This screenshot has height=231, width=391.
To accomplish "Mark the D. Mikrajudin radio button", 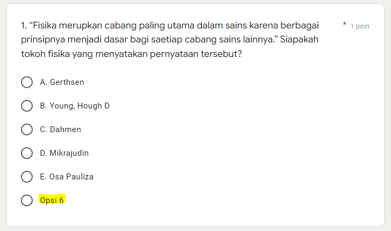I will [27, 153].
